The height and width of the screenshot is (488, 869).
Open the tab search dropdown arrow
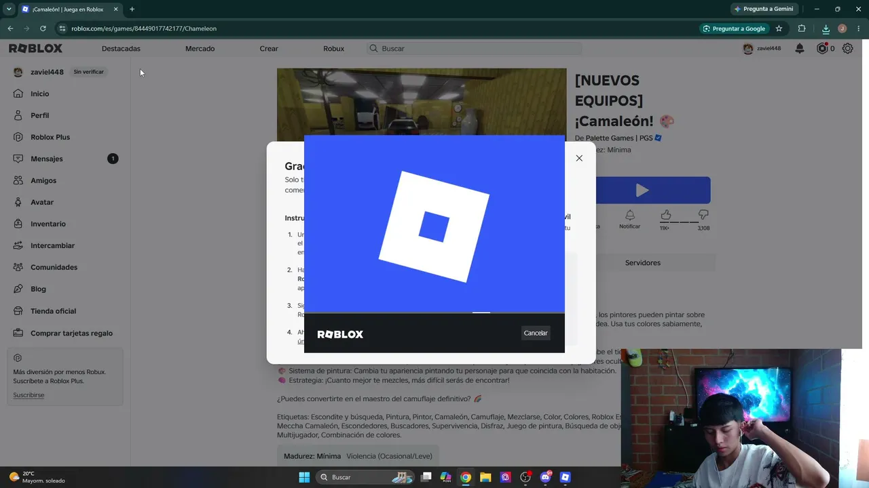pyautogui.click(x=9, y=9)
